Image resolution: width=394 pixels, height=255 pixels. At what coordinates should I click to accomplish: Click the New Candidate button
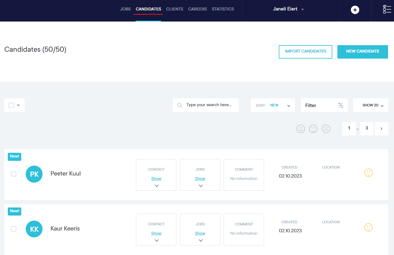coord(363,51)
